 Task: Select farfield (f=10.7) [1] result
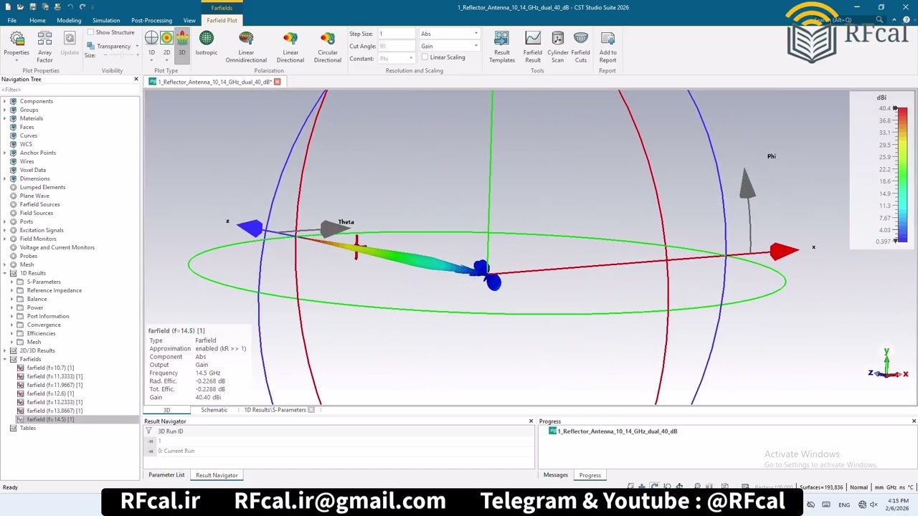pos(50,368)
